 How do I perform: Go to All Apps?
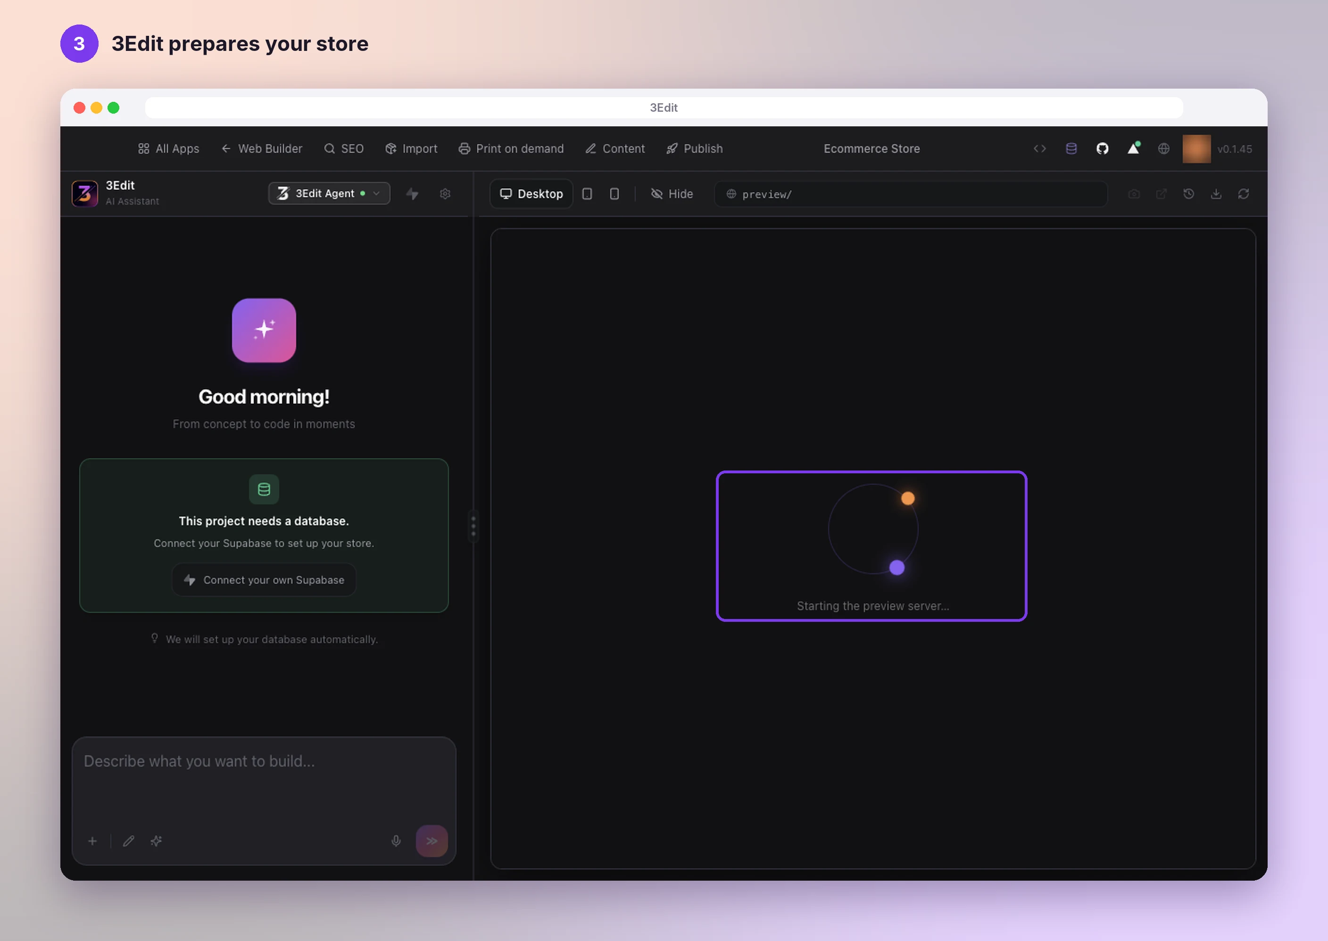click(x=169, y=149)
